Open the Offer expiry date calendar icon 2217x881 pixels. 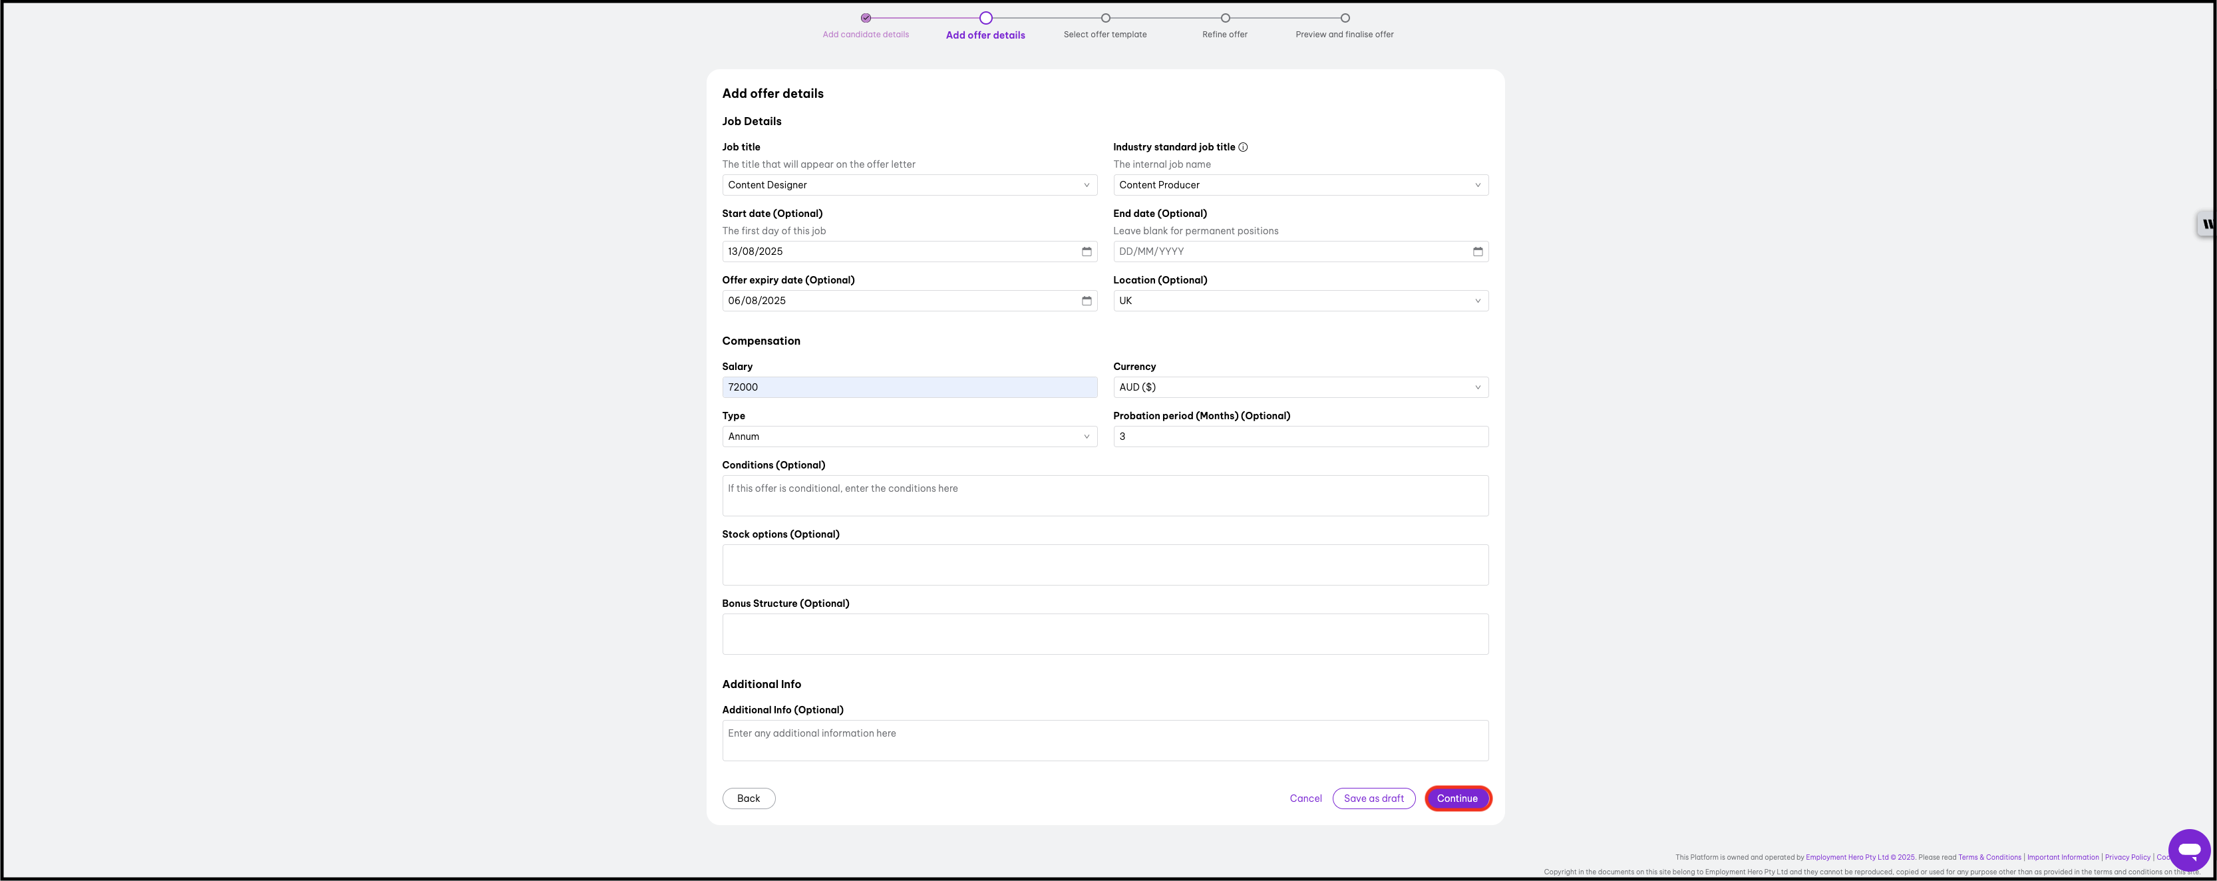1086,300
